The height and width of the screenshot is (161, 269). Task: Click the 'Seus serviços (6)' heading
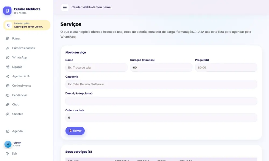point(79,152)
